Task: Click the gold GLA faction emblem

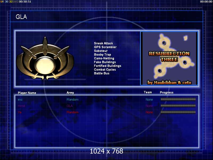Action: click(x=45, y=58)
